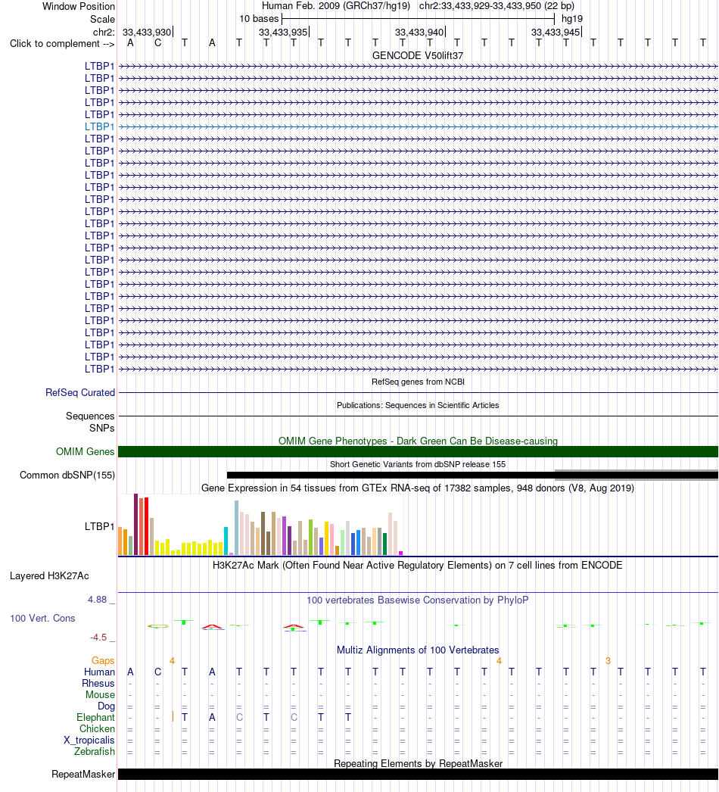719x792 pixels.
Task: Open the OMIM Genes track label
Action: click(x=86, y=451)
